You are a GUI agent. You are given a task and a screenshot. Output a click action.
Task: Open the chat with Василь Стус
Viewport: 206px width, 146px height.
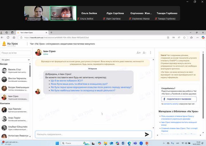click(x=15, y=71)
